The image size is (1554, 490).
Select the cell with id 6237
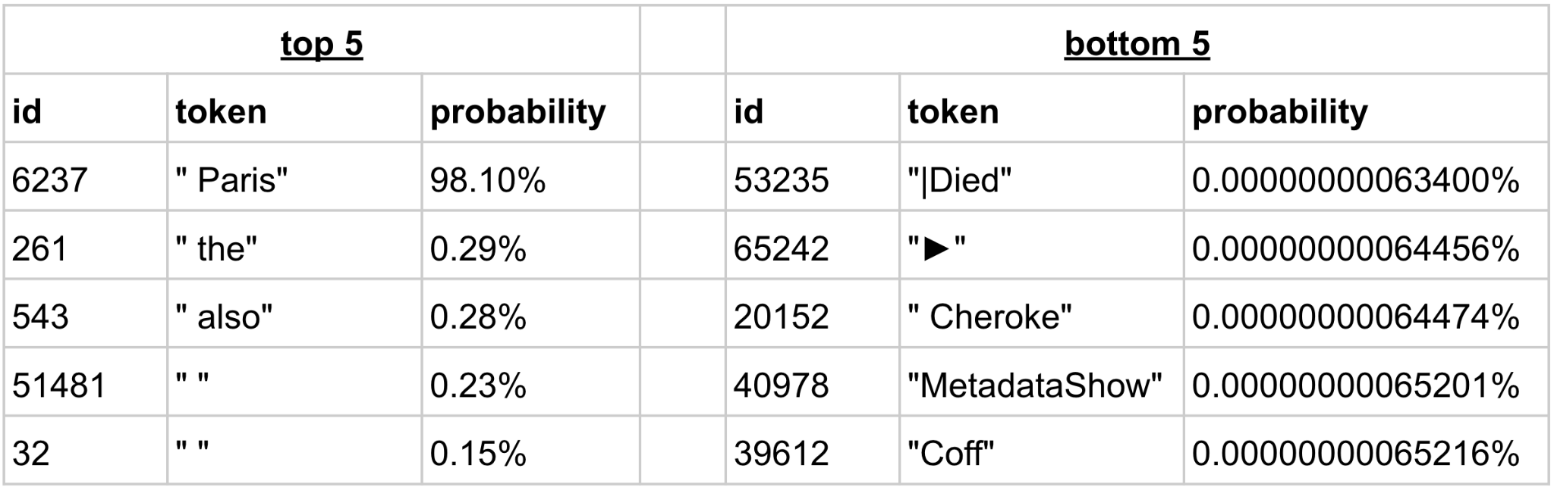coord(50,180)
